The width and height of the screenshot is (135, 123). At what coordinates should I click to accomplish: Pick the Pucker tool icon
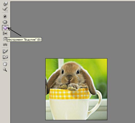click(5, 22)
